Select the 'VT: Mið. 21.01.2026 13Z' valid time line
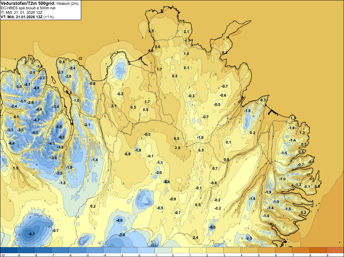This screenshot has height=257, width=344. coord(22,17)
